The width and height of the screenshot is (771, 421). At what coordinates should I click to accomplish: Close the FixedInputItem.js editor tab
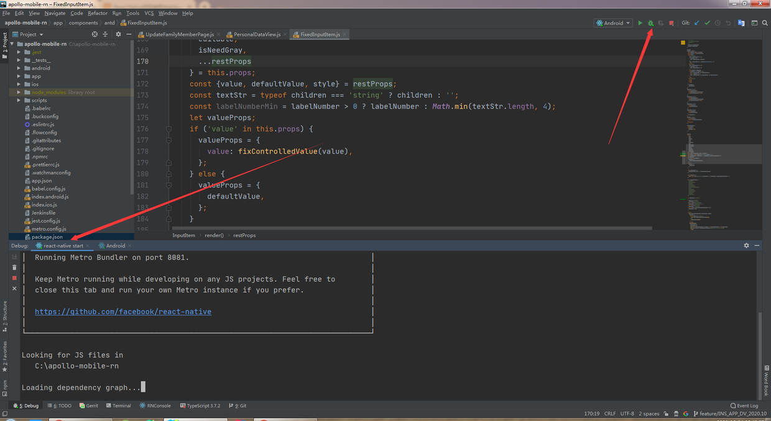click(344, 34)
